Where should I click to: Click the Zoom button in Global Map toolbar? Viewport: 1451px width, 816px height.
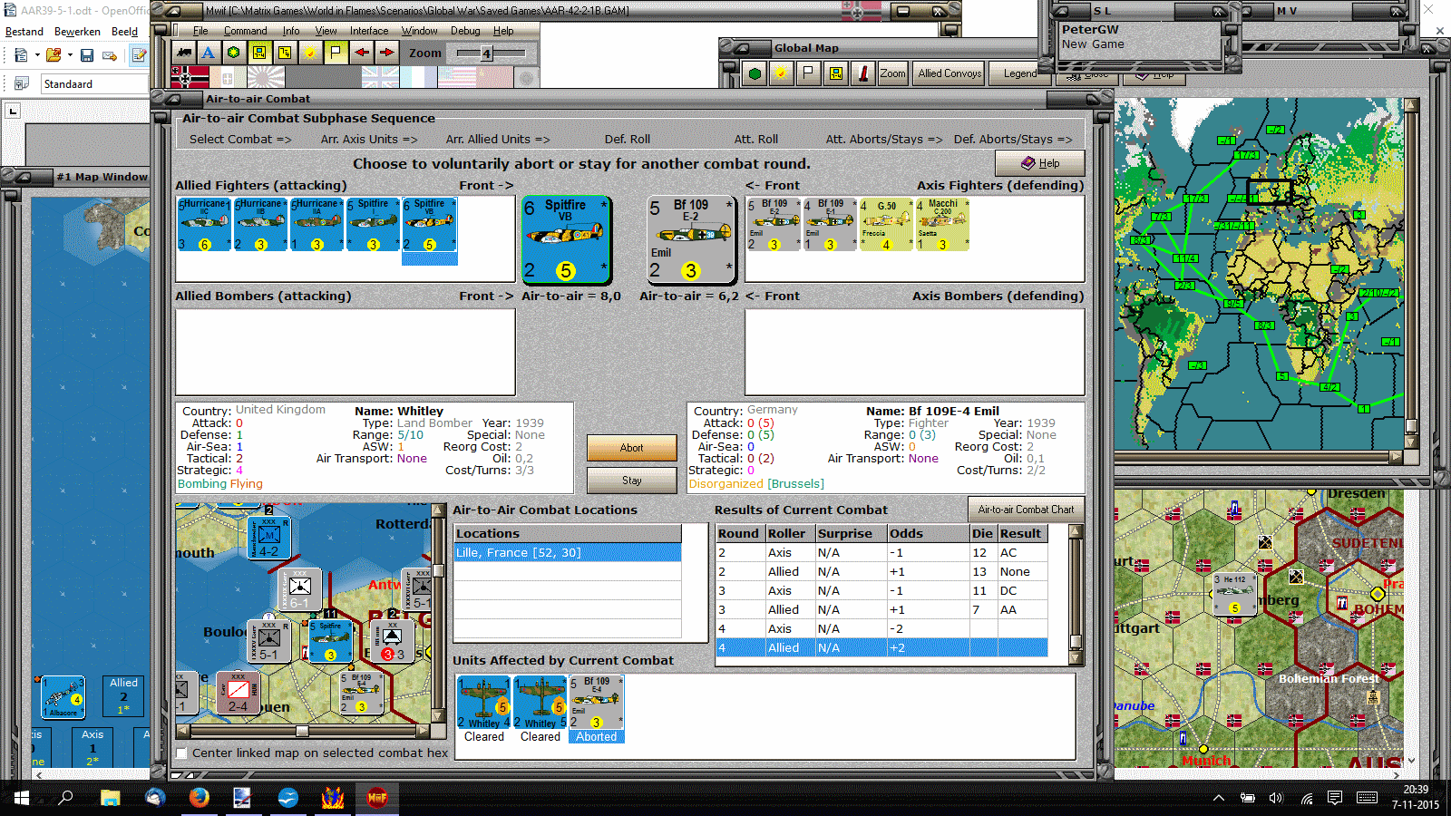892,74
